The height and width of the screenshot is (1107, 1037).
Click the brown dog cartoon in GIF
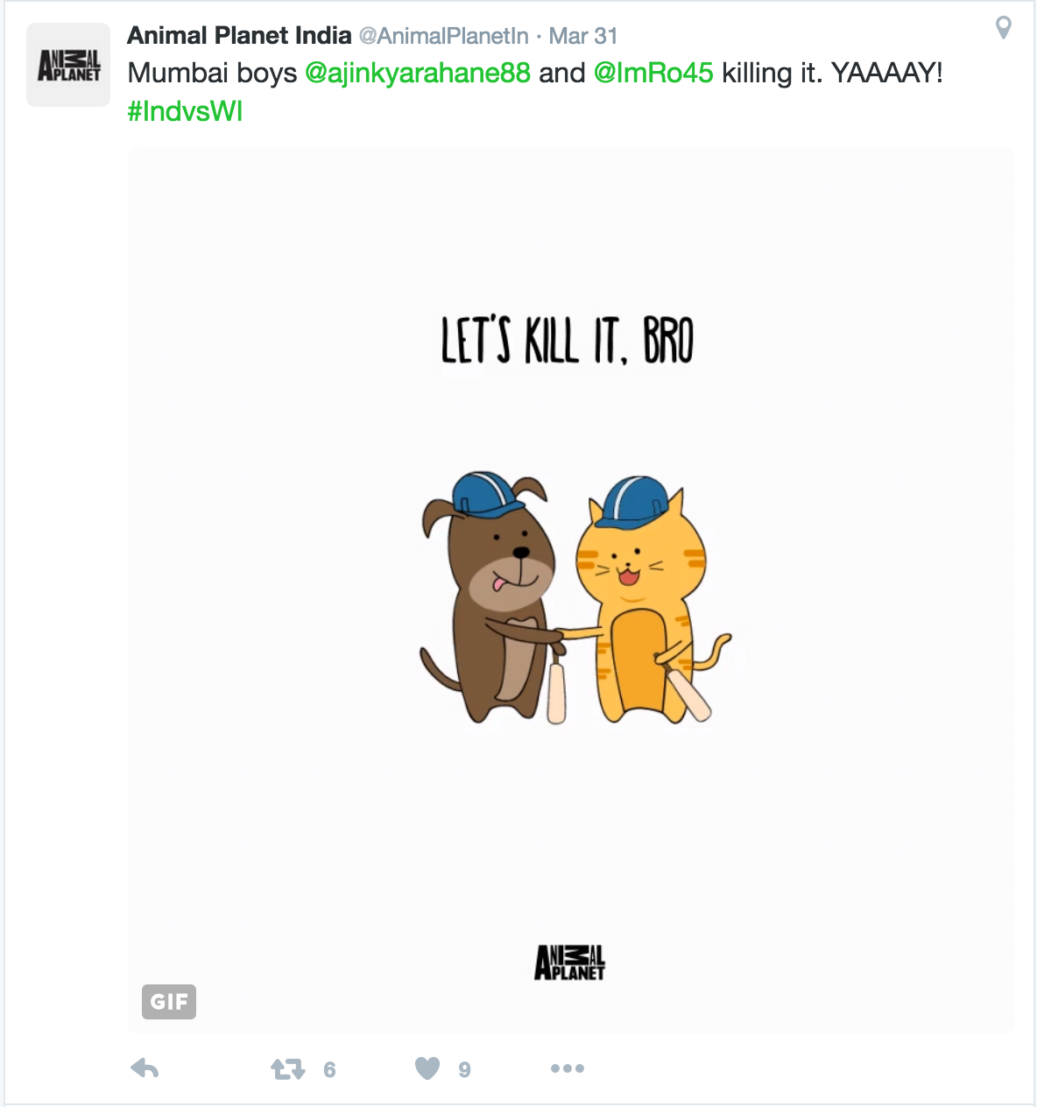tap(493, 597)
